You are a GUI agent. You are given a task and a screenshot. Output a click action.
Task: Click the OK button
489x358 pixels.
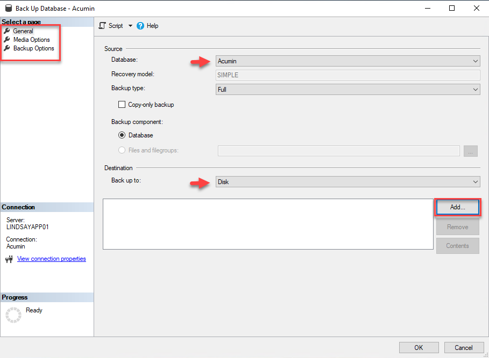click(x=419, y=347)
